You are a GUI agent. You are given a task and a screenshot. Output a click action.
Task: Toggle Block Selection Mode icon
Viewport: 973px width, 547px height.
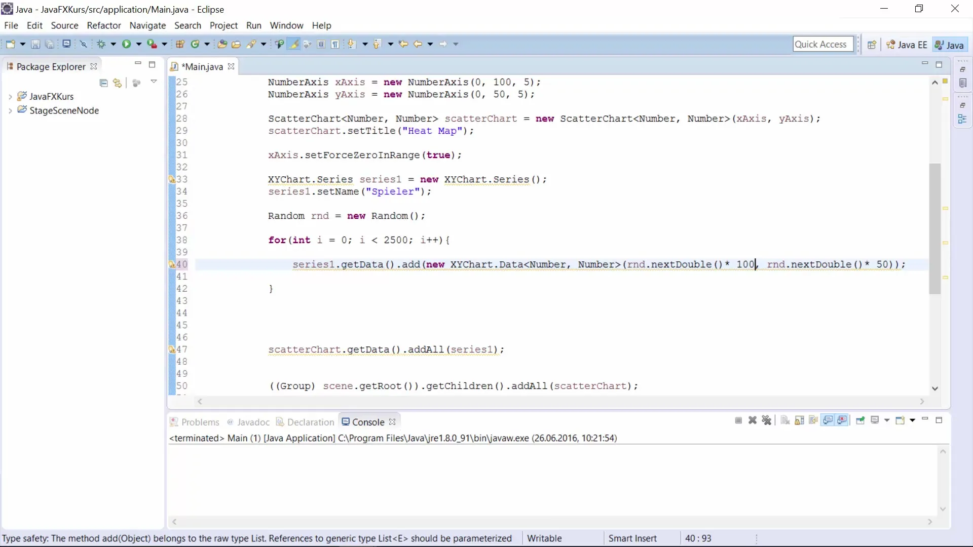tap(321, 44)
